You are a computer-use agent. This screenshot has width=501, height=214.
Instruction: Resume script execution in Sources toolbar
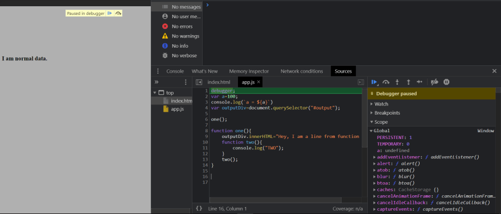tap(375, 82)
